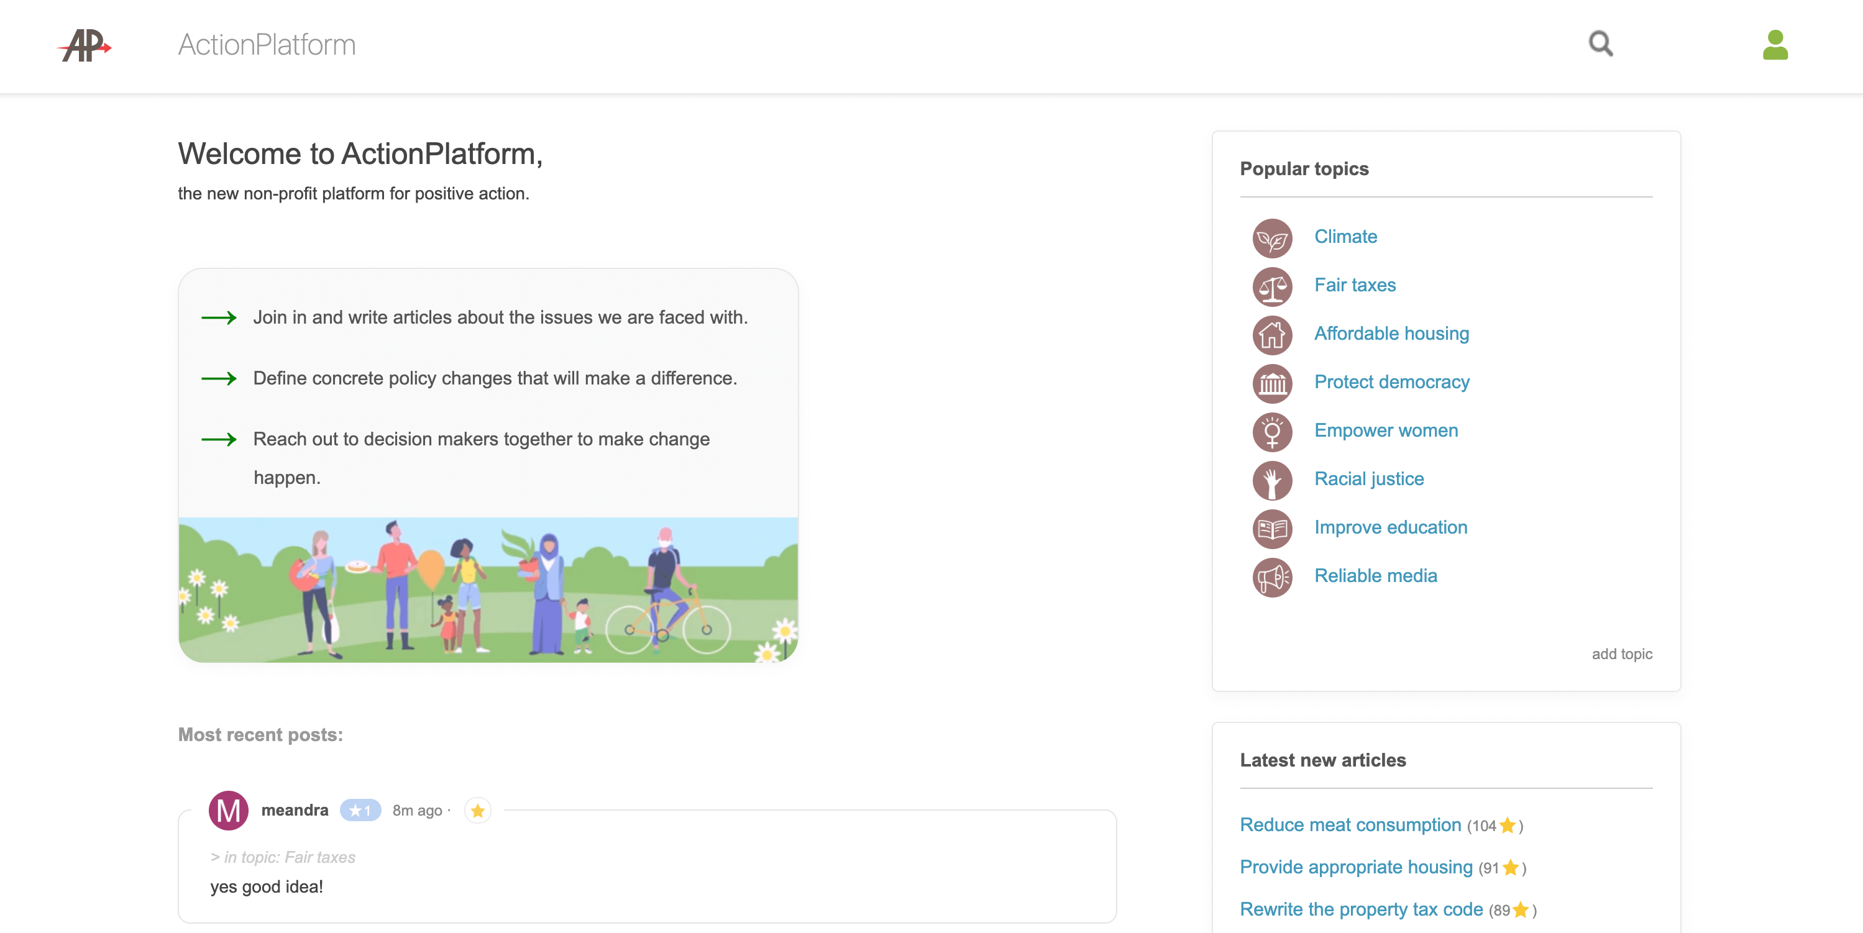Viewport: 1863px width, 933px height.
Task: Click the Fair taxes scales icon
Action: click(1272, 286)
